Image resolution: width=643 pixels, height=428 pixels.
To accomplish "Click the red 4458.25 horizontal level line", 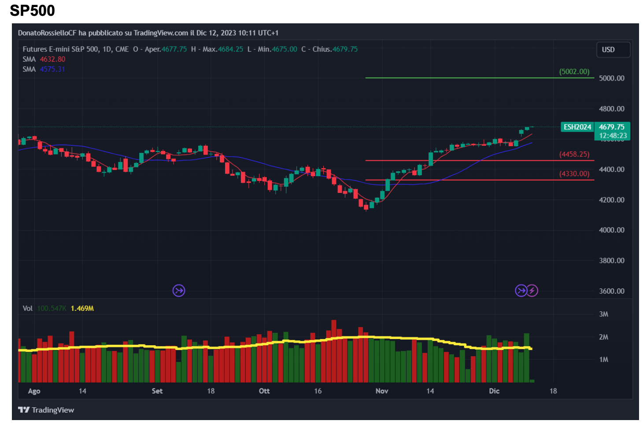I will point(480,161).
